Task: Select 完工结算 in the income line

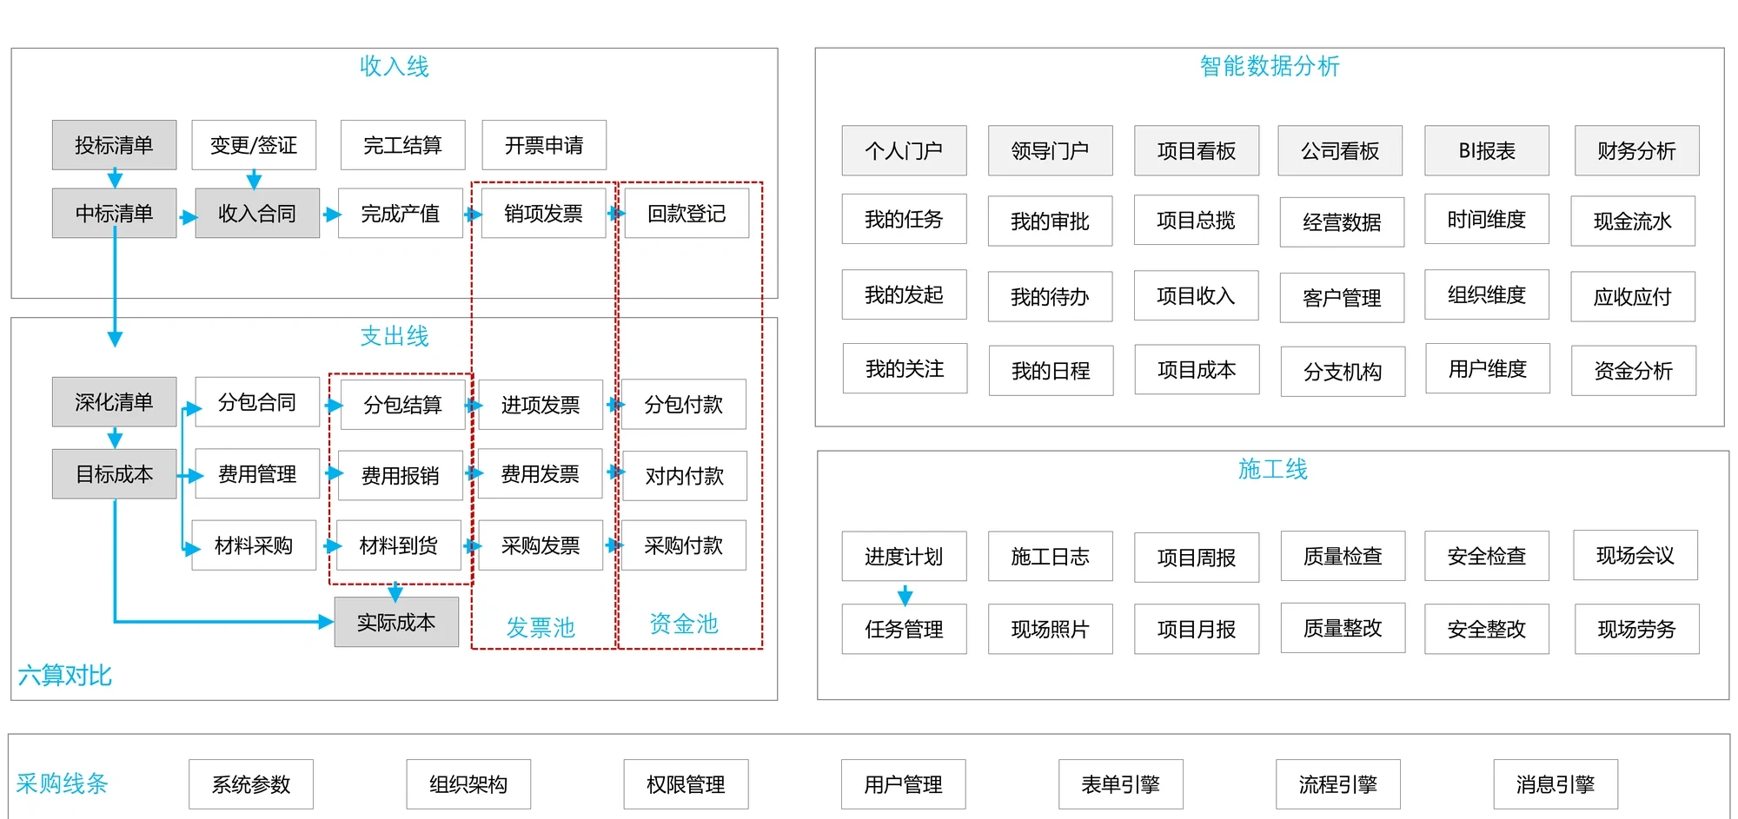Action: tap(402, 145)
